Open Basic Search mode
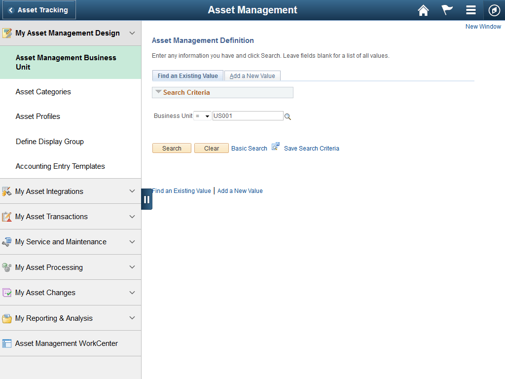The width and height of the screenshot is (505, 379). pyautogui.click(x=249, y=148)
